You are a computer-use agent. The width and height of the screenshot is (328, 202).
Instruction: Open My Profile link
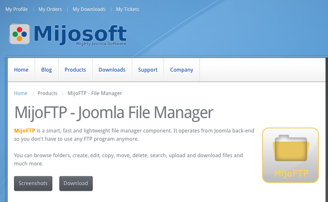[16, 9]
